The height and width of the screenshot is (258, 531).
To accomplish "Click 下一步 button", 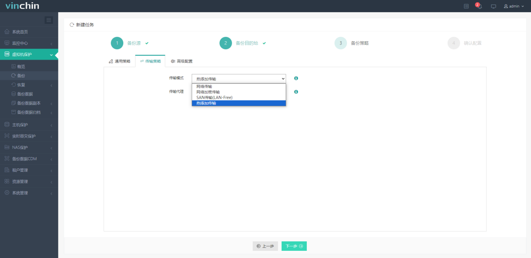I will click(294, 246).
